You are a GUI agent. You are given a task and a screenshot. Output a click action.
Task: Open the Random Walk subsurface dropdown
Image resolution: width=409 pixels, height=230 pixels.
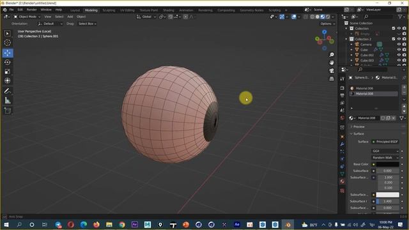point(385,158)
